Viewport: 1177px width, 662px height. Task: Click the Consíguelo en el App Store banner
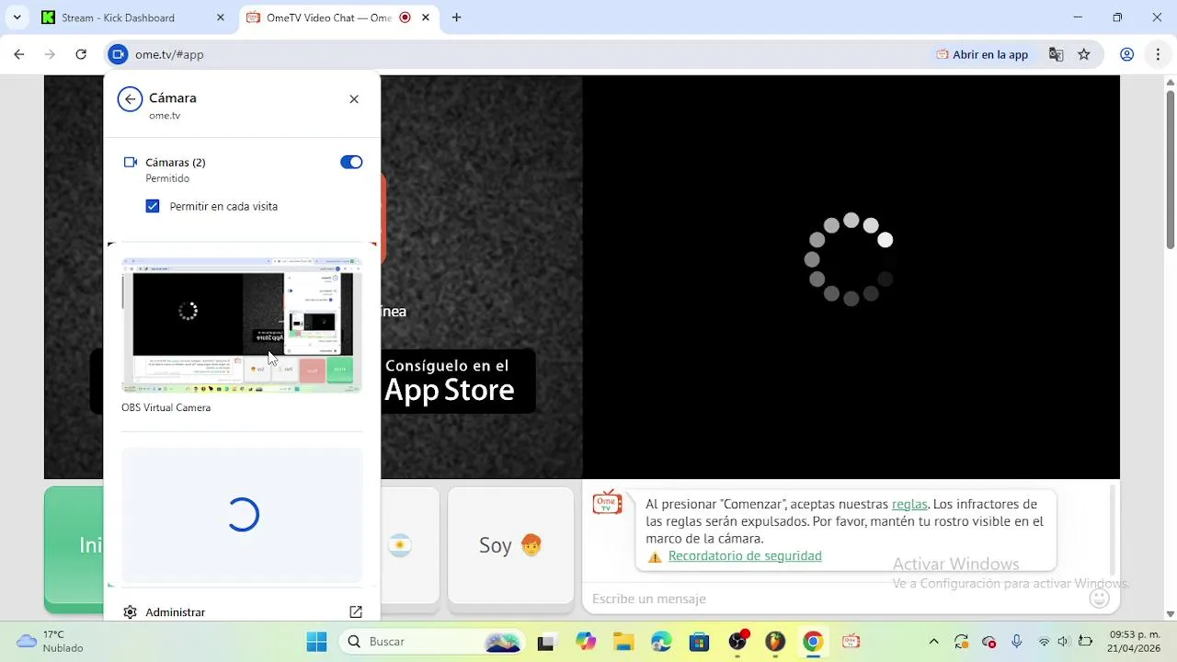(457, 381)
